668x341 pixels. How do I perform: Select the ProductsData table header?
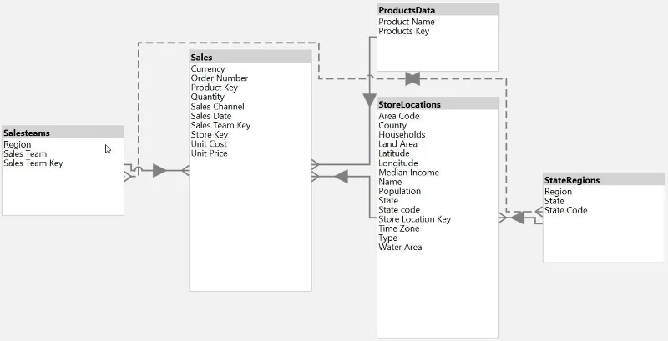[x=438, y=9]
